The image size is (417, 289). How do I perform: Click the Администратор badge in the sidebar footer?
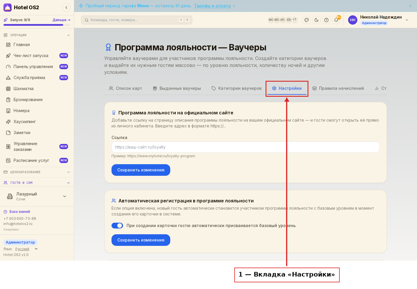point(20,242)
